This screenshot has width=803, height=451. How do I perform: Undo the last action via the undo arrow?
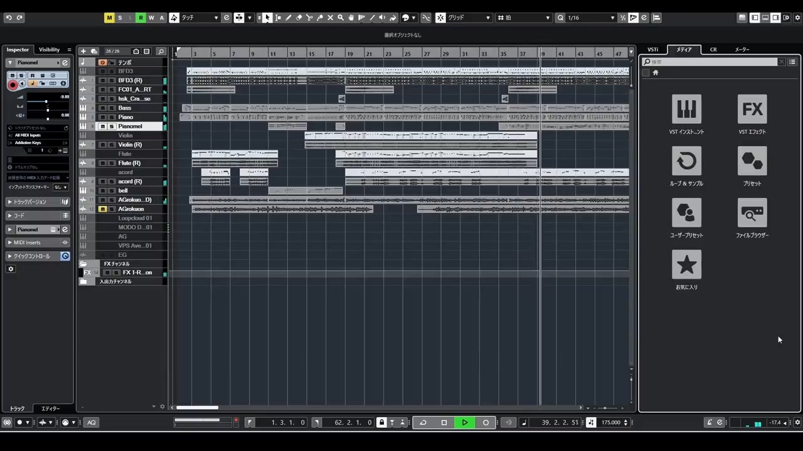click(x=9, y=18)
